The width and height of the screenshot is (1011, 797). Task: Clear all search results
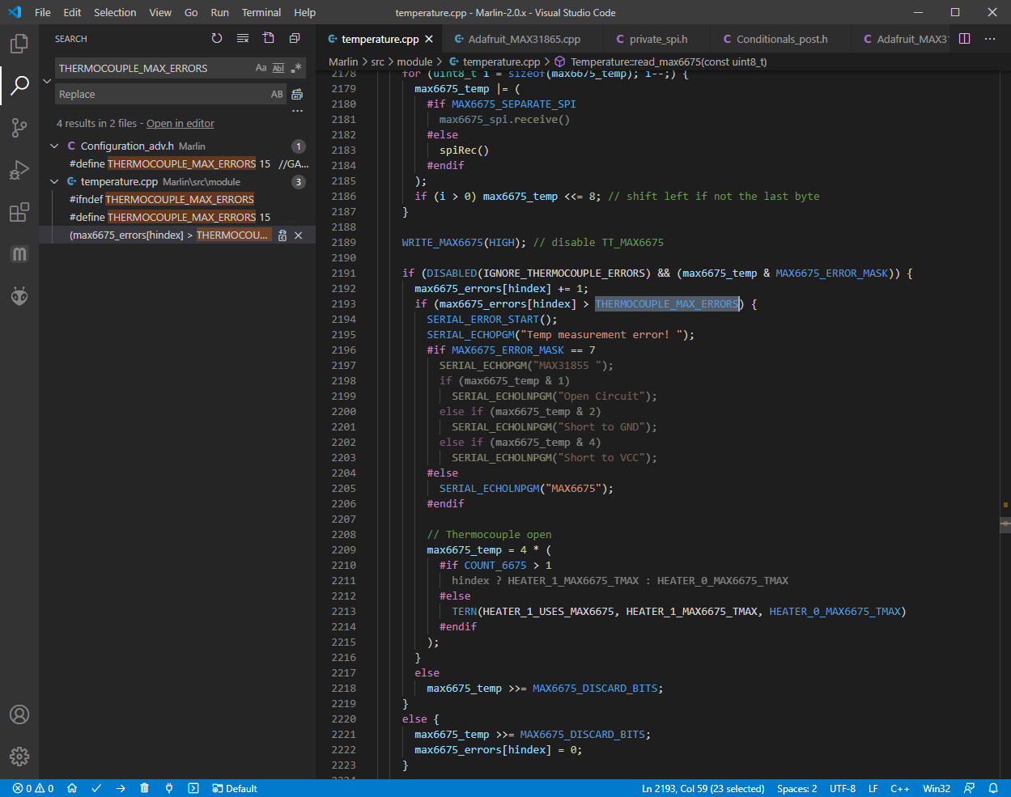click(x=242, y=38)
